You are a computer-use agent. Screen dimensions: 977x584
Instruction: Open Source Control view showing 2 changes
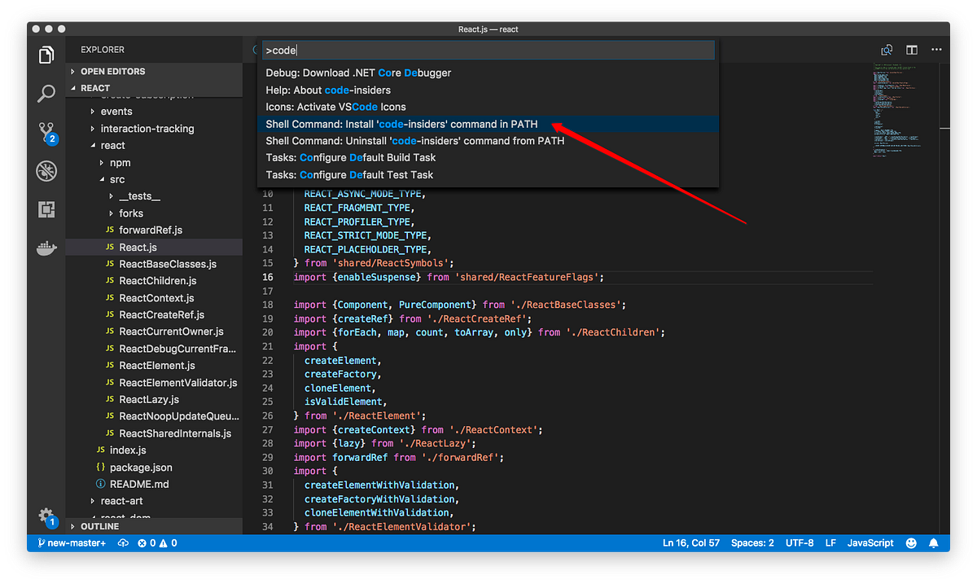coord(46,132)
